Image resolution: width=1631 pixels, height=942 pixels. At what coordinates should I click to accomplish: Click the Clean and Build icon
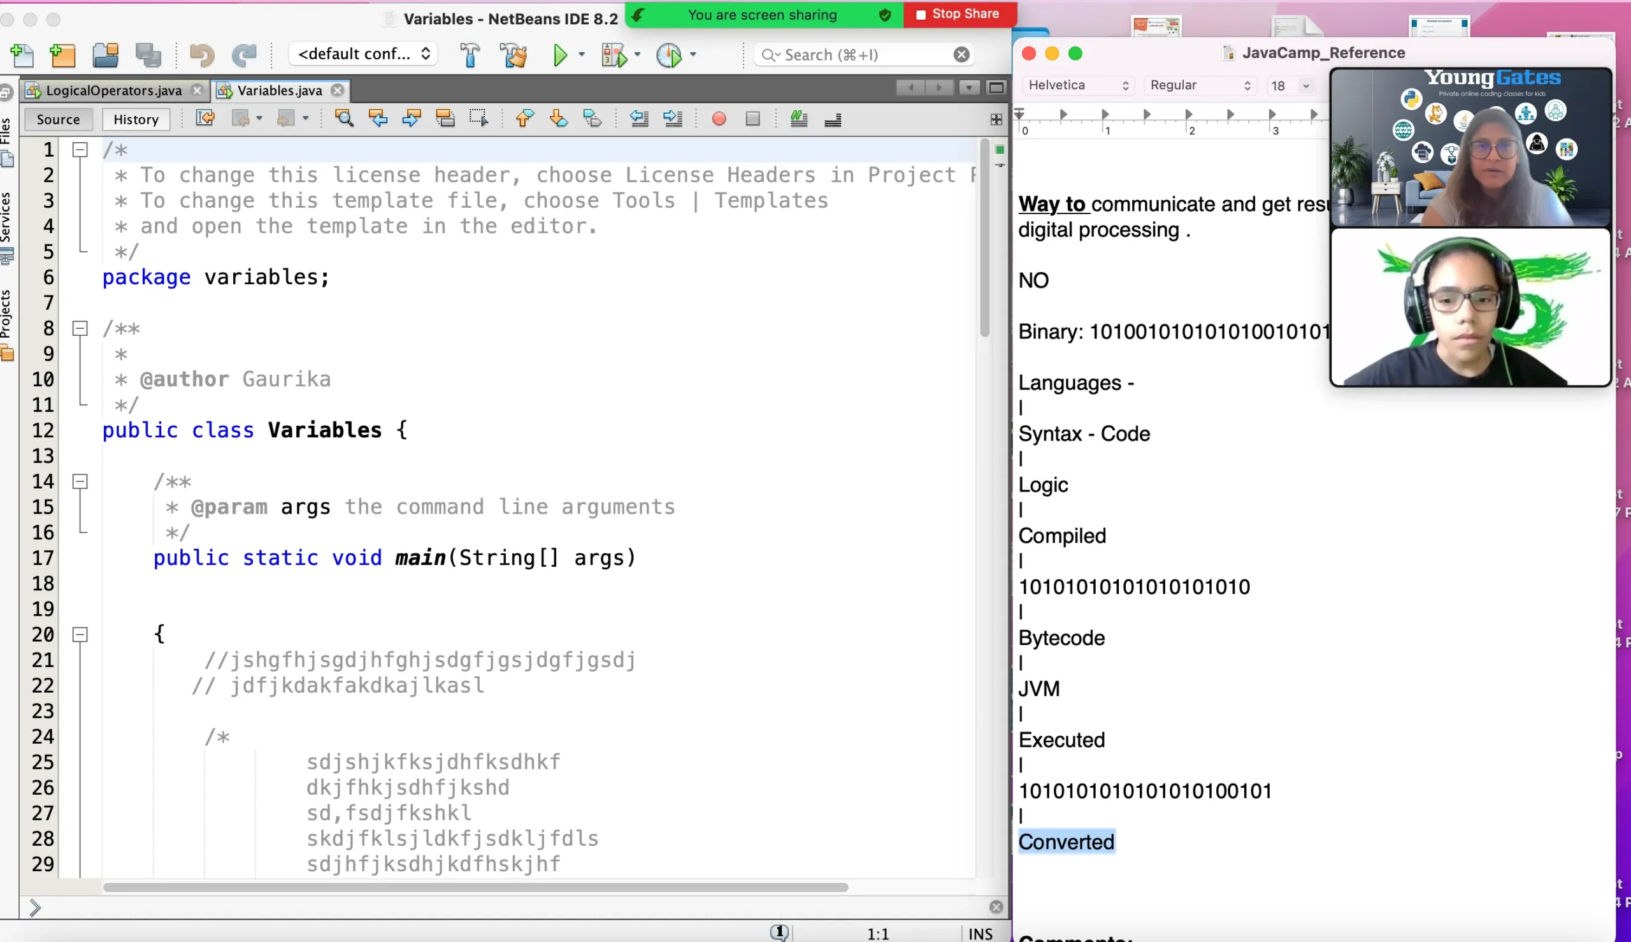[x=514, y=55]
